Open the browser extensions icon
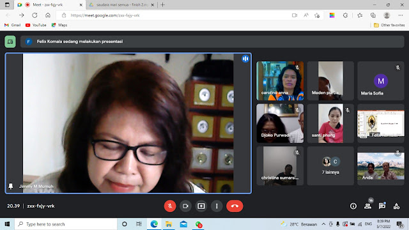This screenshot has height=230, width=409. coord(345,15)
